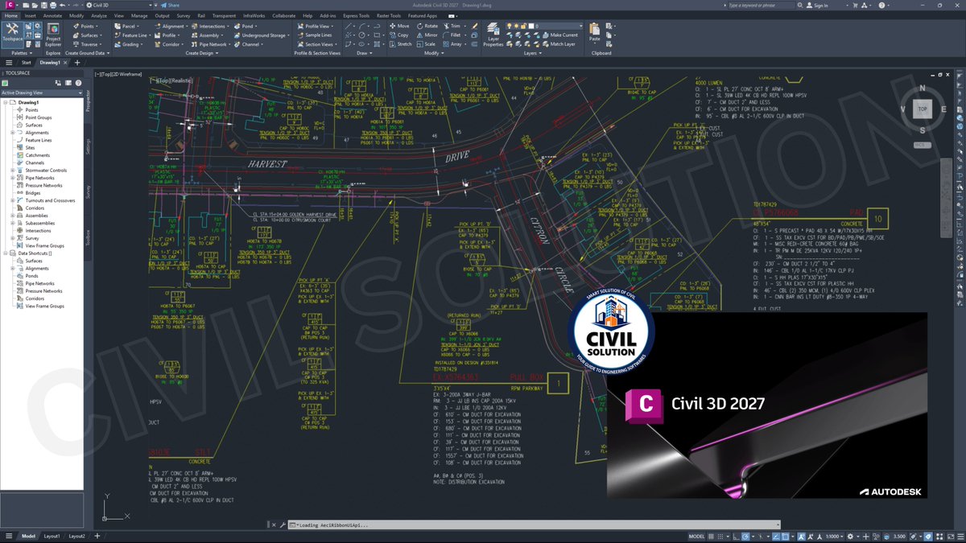Open the Start file tab
Screen dimensions: 966x543
27,62
